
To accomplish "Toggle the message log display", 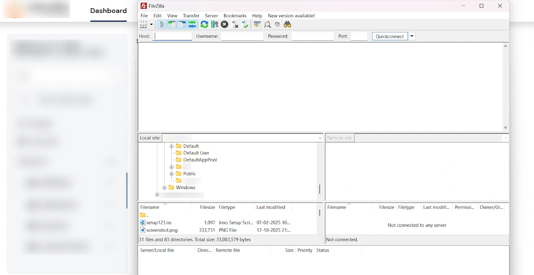I will click(x=162, y=24).
